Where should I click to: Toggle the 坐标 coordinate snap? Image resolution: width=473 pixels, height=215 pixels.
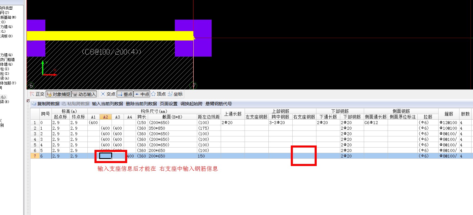point(175,94)
